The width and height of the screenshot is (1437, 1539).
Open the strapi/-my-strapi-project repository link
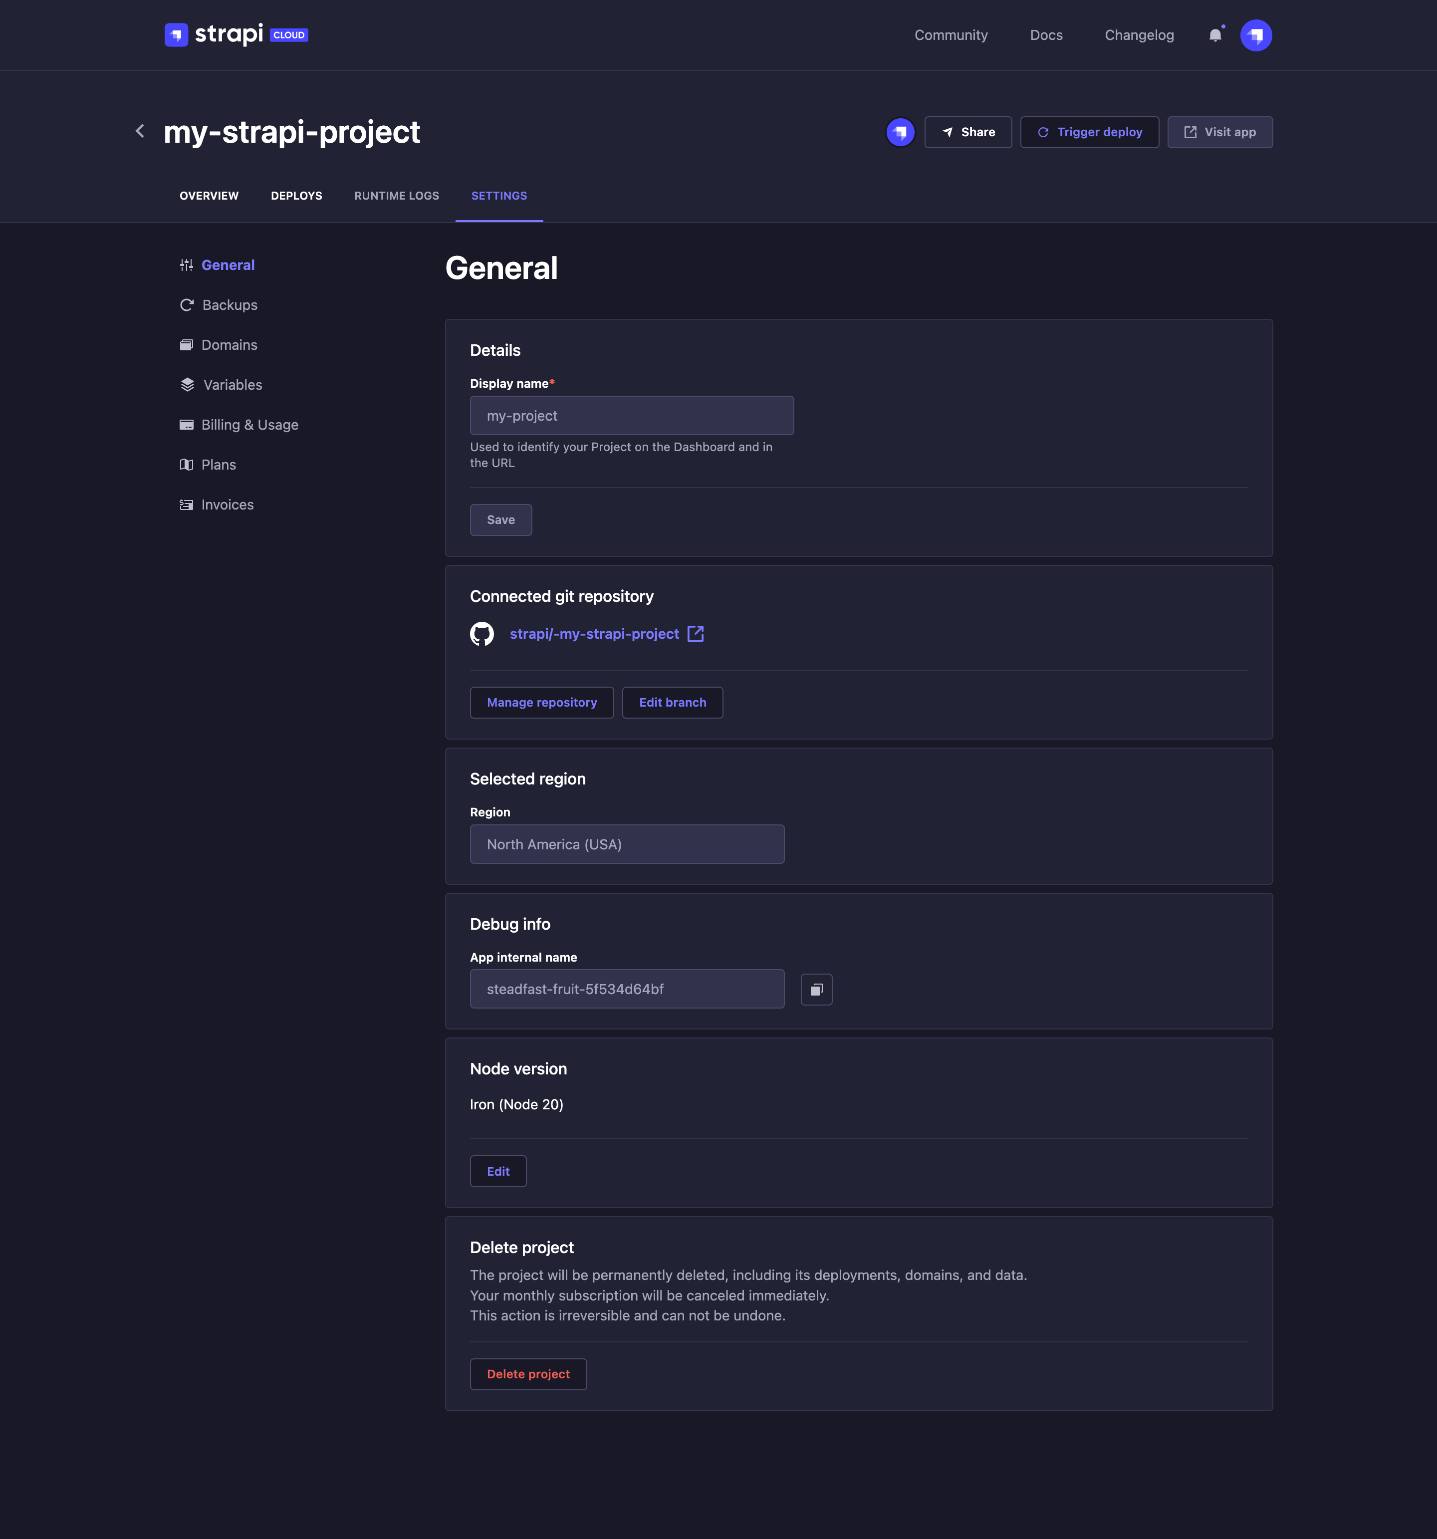point(593,633)
